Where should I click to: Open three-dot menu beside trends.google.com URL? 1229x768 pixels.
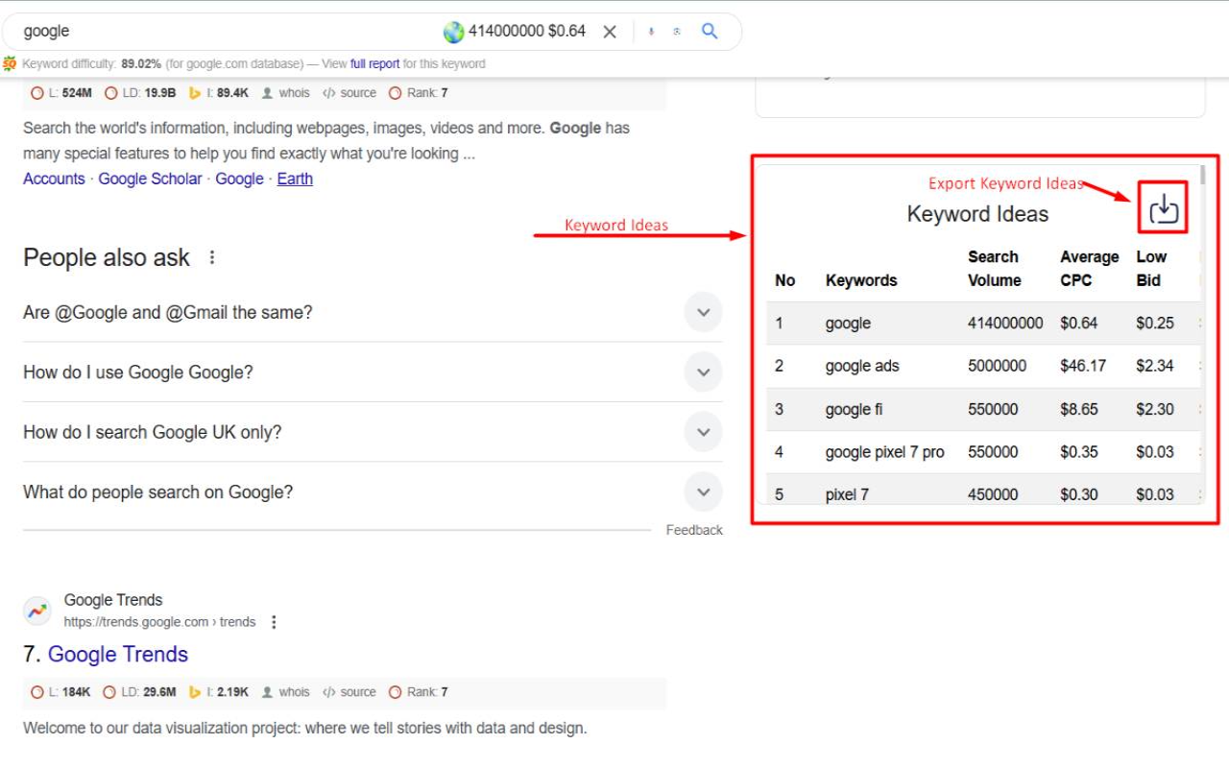[274, 622]
